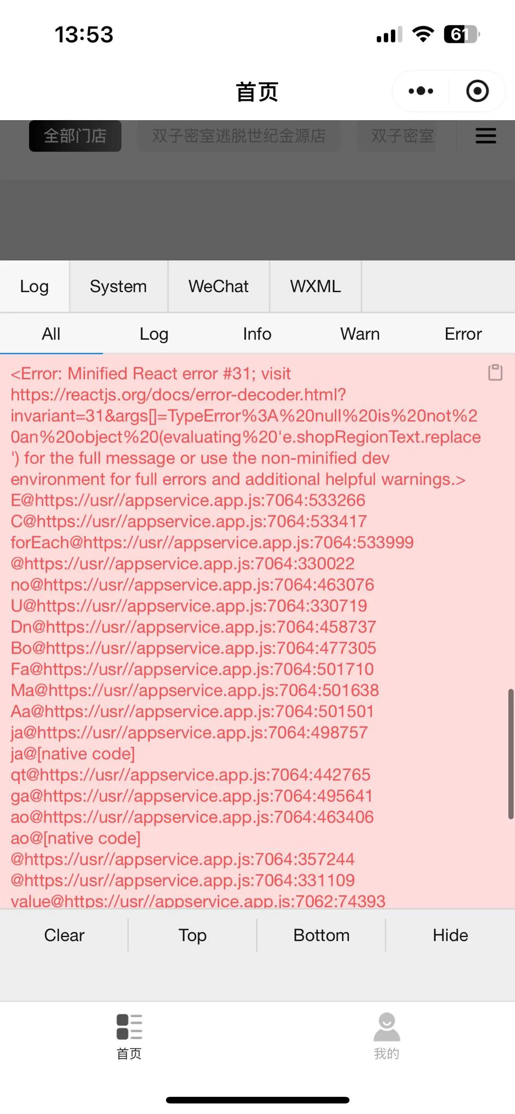Open the mini program three-dots menu
The height and width of the screenshot is (1114, 515).
[421, 91]
